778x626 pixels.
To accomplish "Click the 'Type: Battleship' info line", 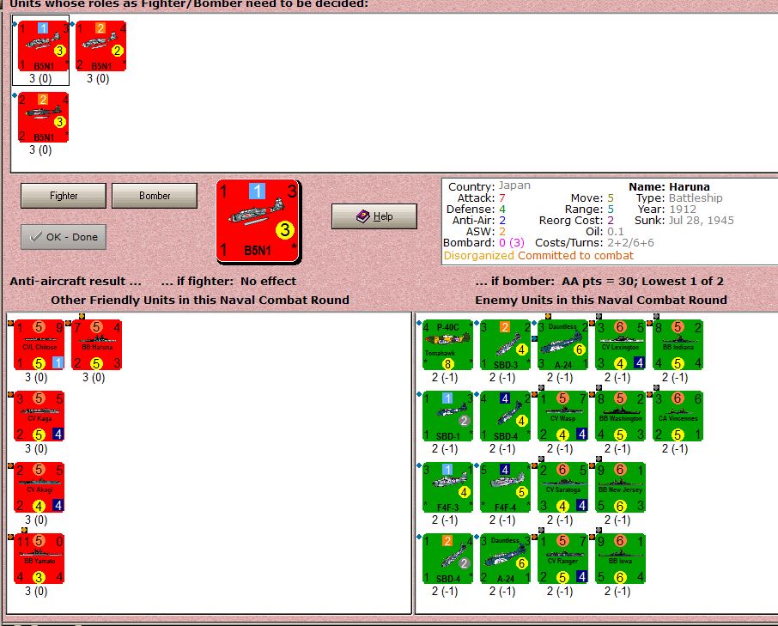I will tap(679, 198).
